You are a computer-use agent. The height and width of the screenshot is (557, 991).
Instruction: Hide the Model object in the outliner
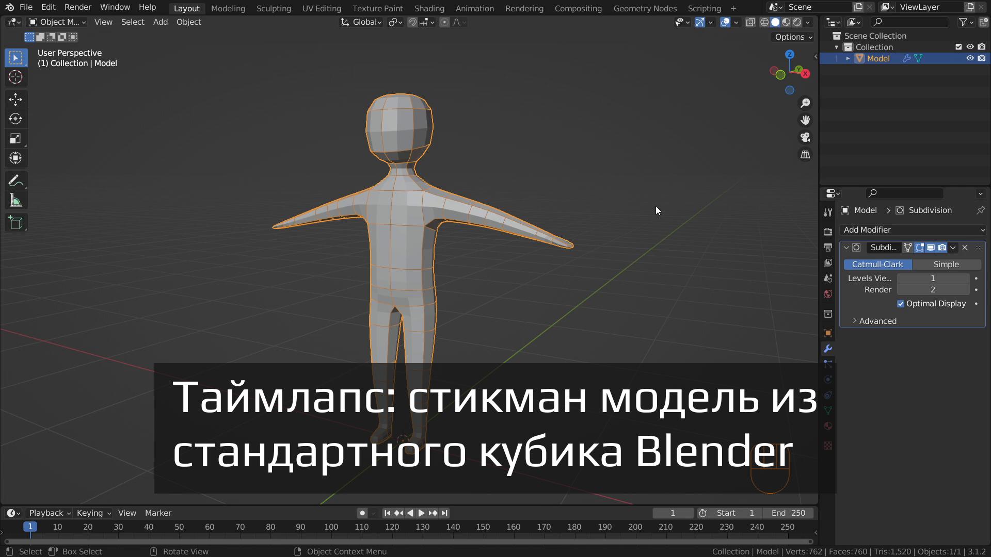coord(969,58)
